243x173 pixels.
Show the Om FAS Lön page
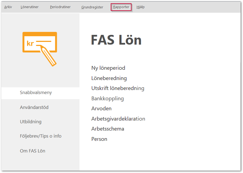(x=33, y=151)
